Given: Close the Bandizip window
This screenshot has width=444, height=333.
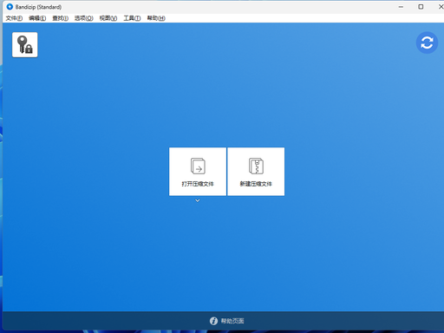Looking at the screenshot, I should point(441,7).
